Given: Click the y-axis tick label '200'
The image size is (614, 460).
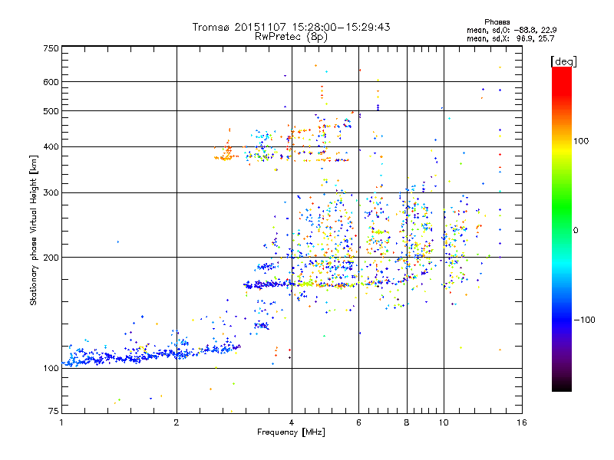Looking at the screenshot, I should coord(51,258).
